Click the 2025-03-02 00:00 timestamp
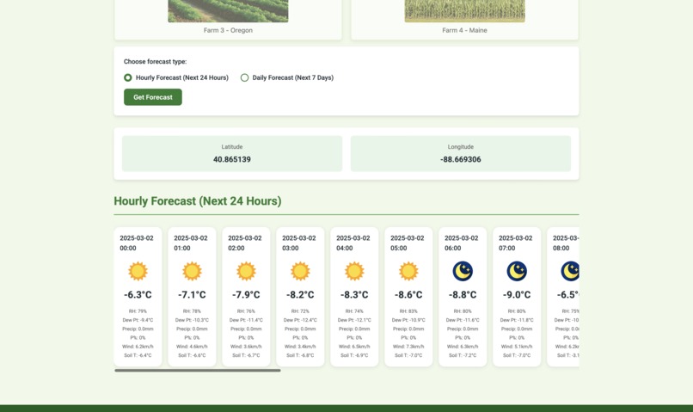 [137, 243]
